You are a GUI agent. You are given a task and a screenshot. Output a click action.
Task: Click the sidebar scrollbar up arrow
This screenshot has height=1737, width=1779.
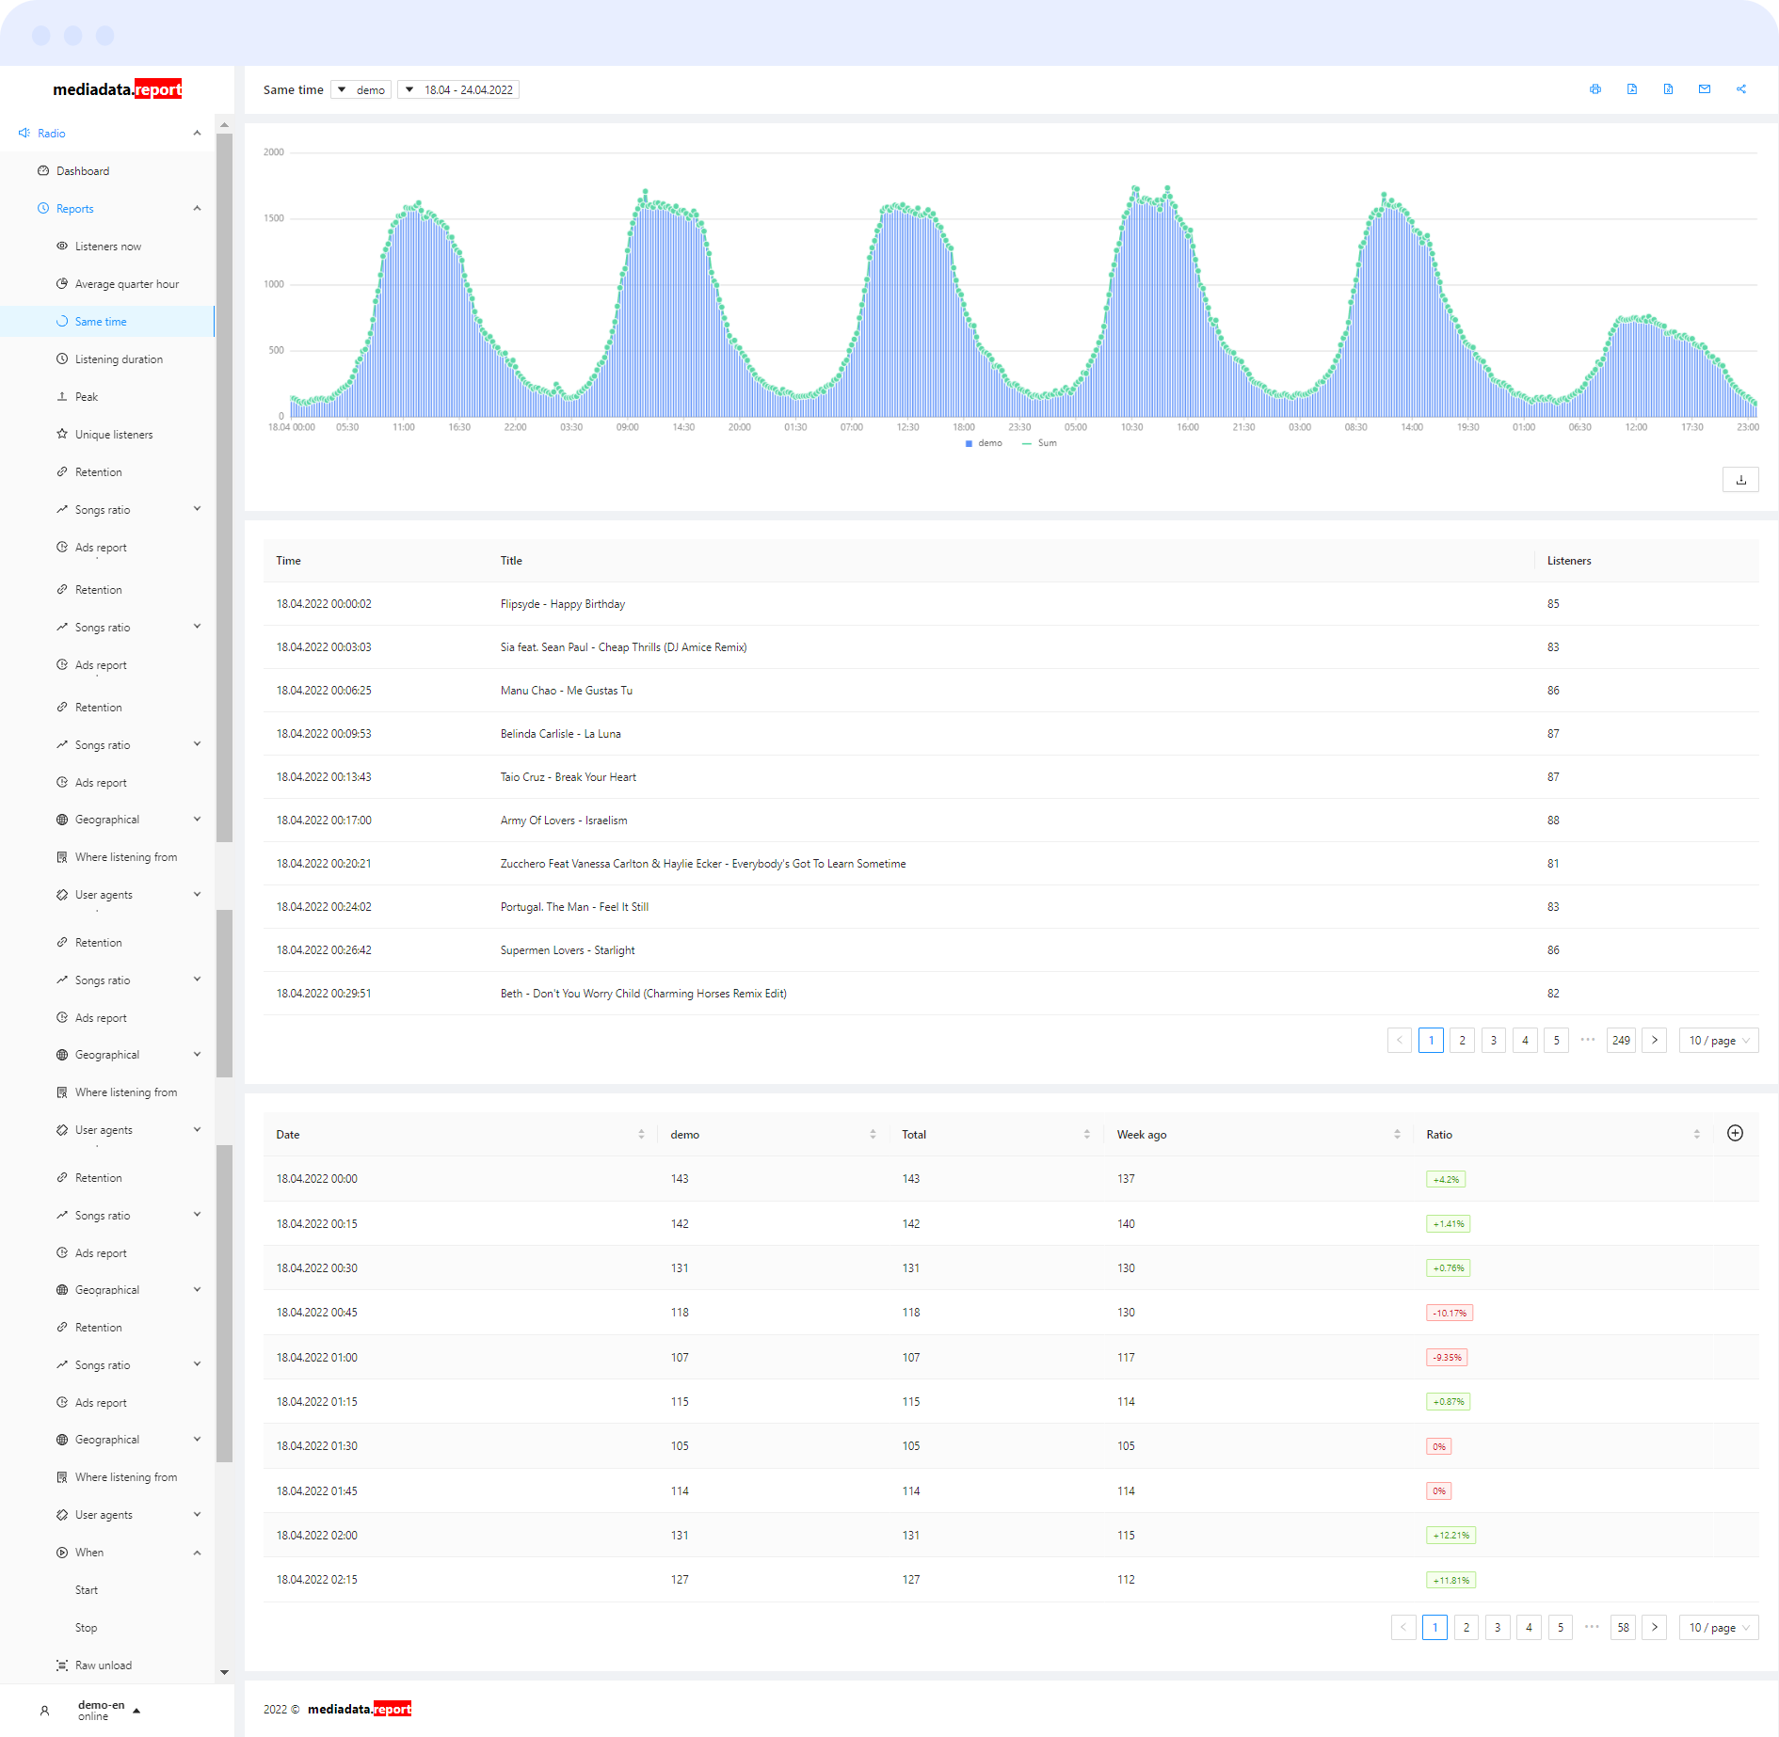tap(224, 124)
